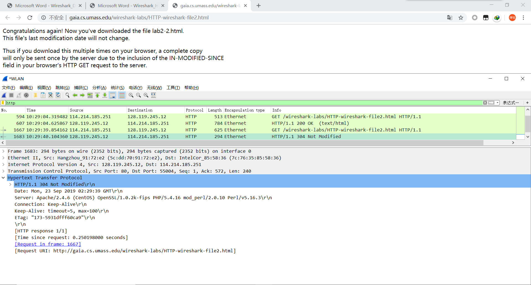Stop the running packet capture
This screenshot has width=531, height=285.
tap(11, 95)
